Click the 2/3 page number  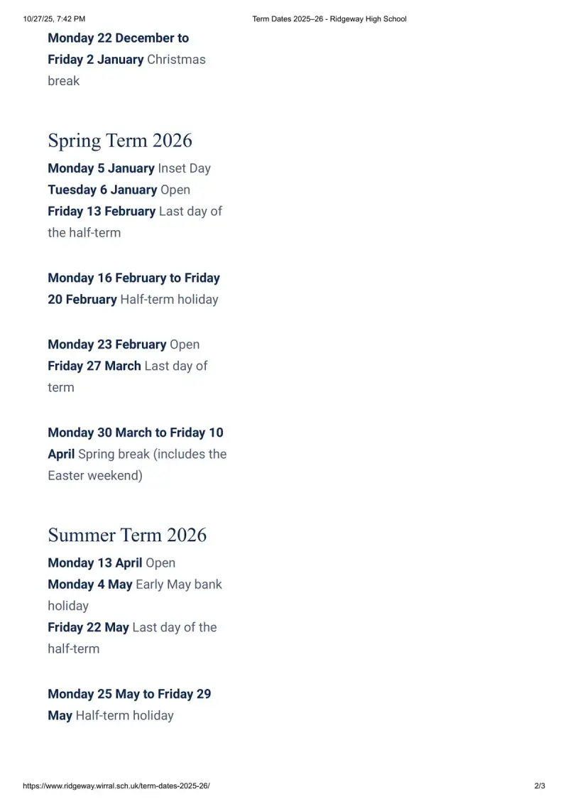(x=540, y=786)
